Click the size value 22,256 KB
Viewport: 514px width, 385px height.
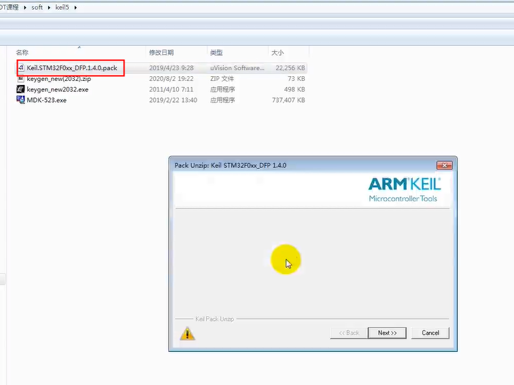(290, 68)
